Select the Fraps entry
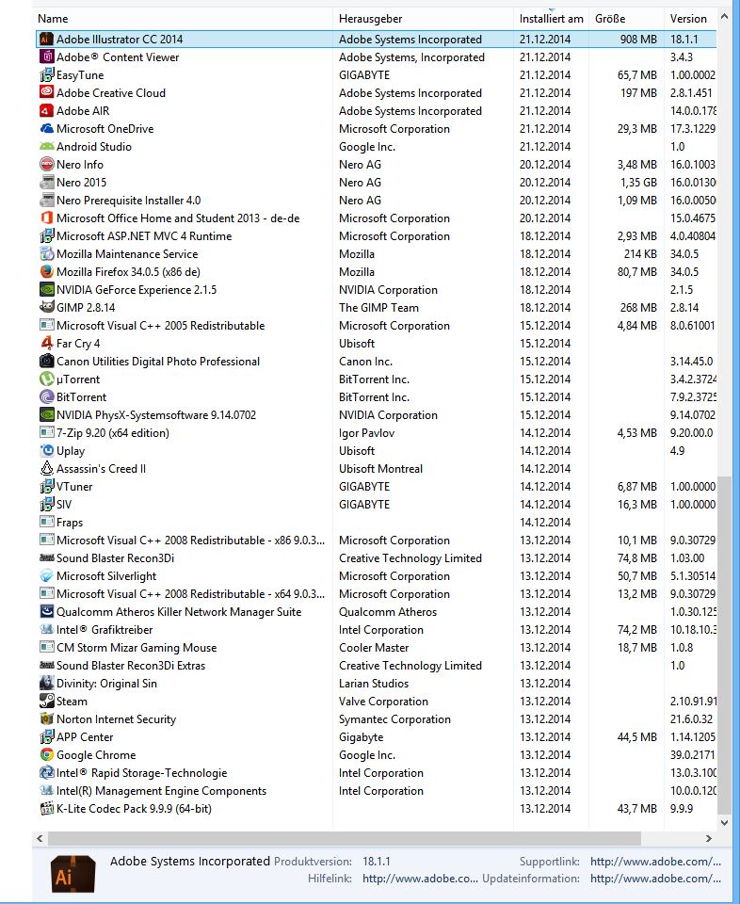This screenshot has width=740, height=904. (376, 522)
